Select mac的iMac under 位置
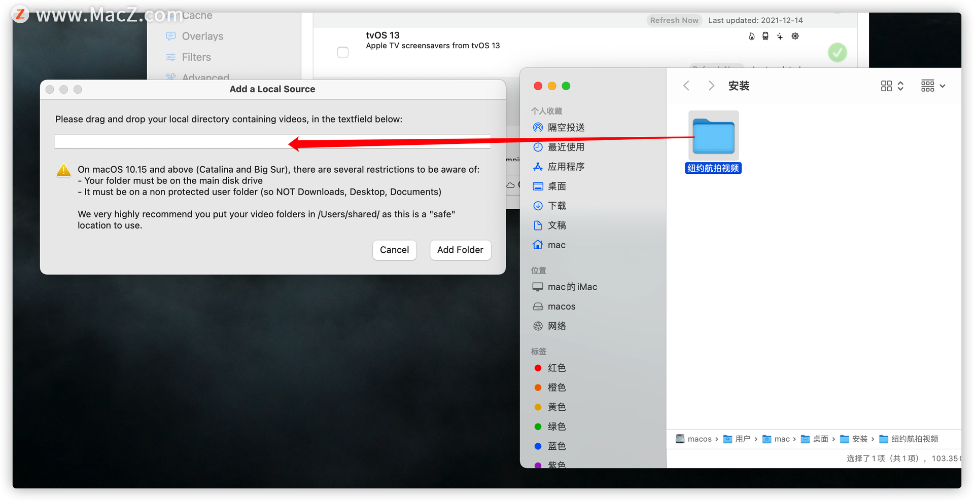 (x=572, y=287)
